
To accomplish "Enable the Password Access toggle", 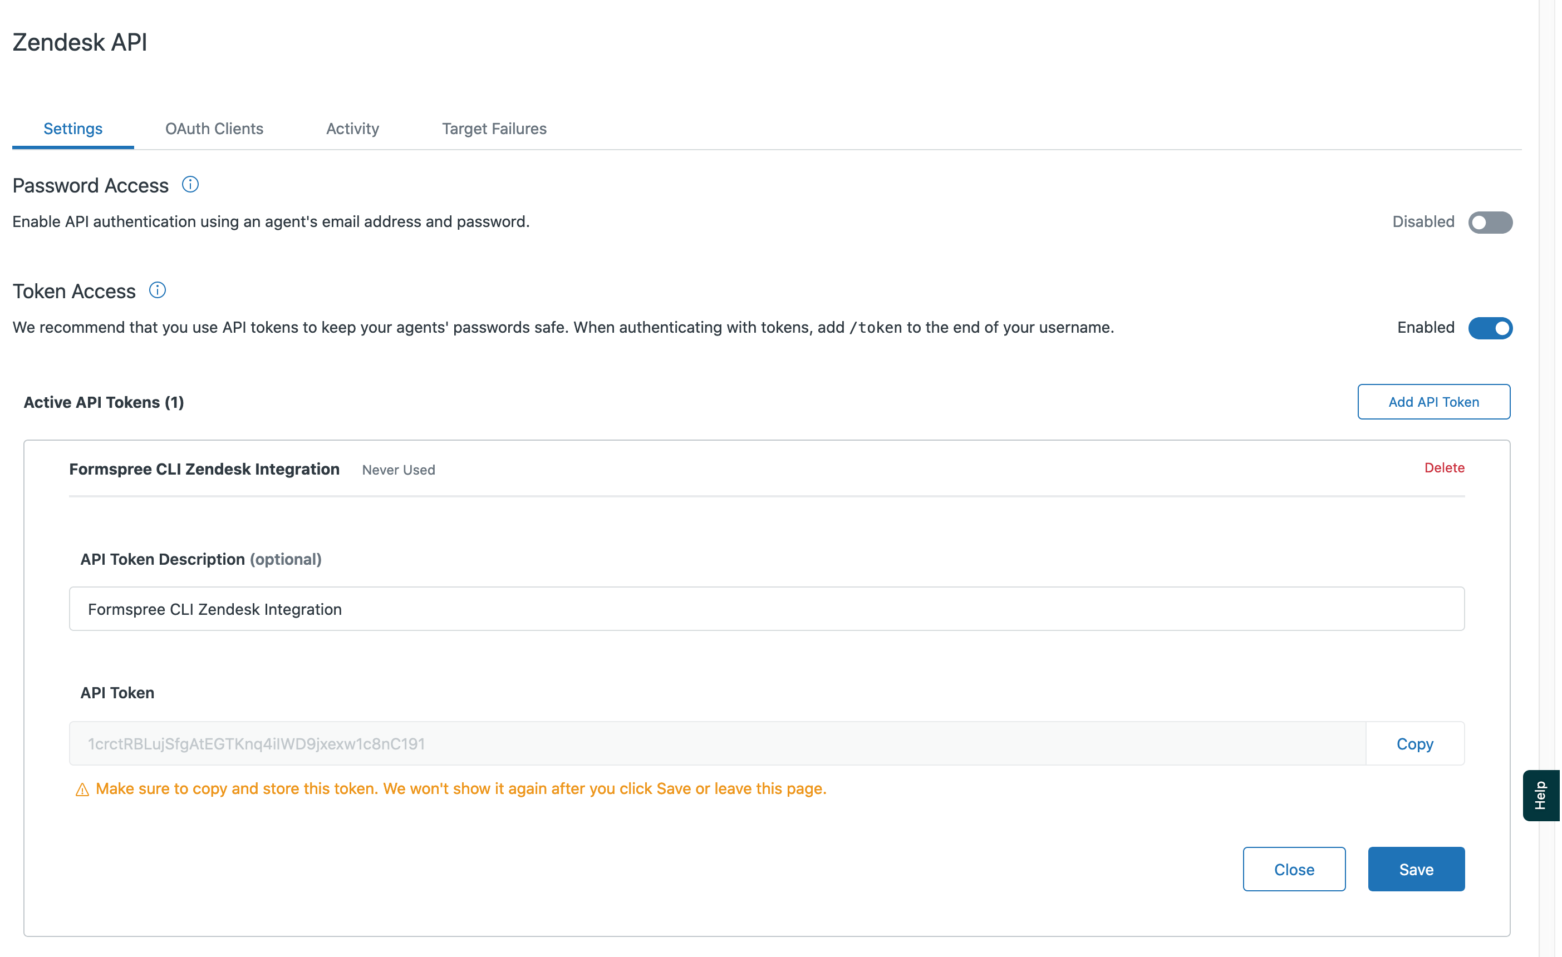I will coord(1490,223).
